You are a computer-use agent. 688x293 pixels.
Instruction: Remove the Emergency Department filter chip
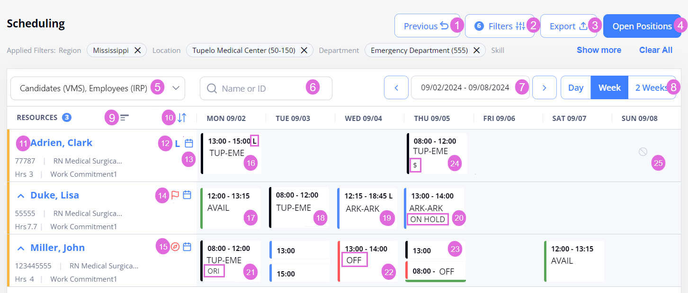point(476,50)
